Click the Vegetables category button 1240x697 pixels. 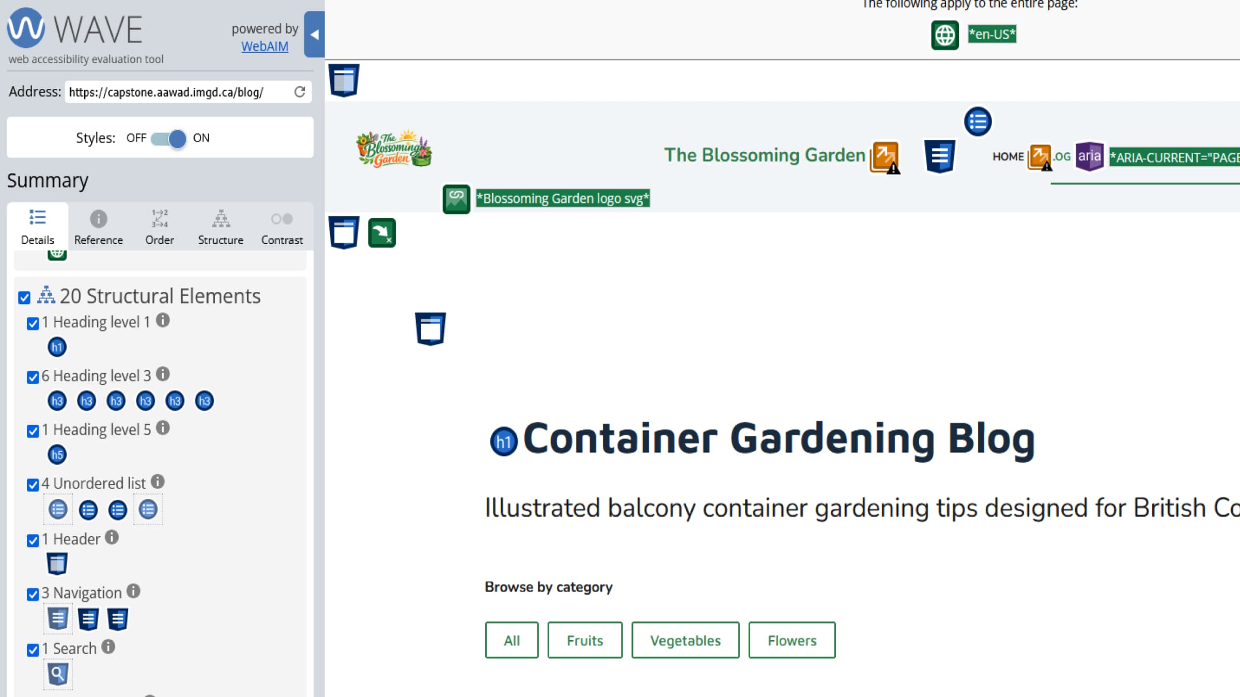click(x=685, y=640)
